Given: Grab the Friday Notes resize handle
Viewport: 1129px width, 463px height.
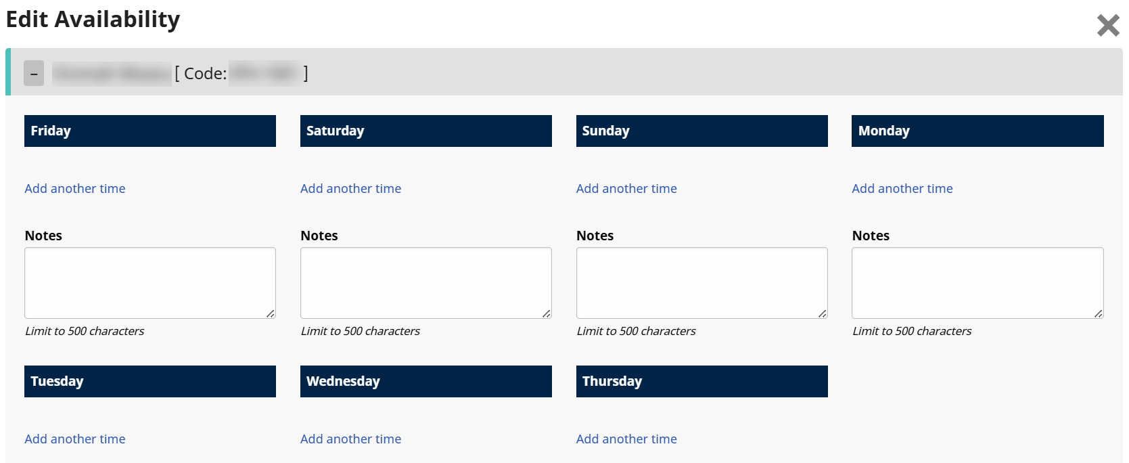Looking at the screenshot, I should tap(271, 313).
